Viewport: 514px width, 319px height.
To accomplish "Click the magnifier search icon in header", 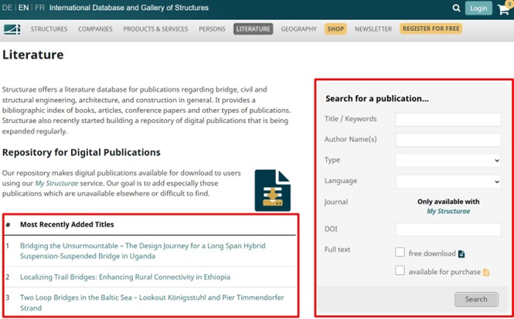I will tap(456, 8).
